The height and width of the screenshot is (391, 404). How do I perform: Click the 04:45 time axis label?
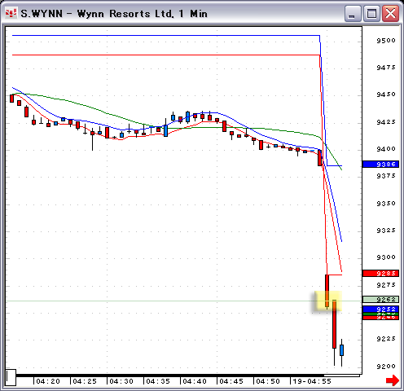pyautogui.click(x=231, y=381)
